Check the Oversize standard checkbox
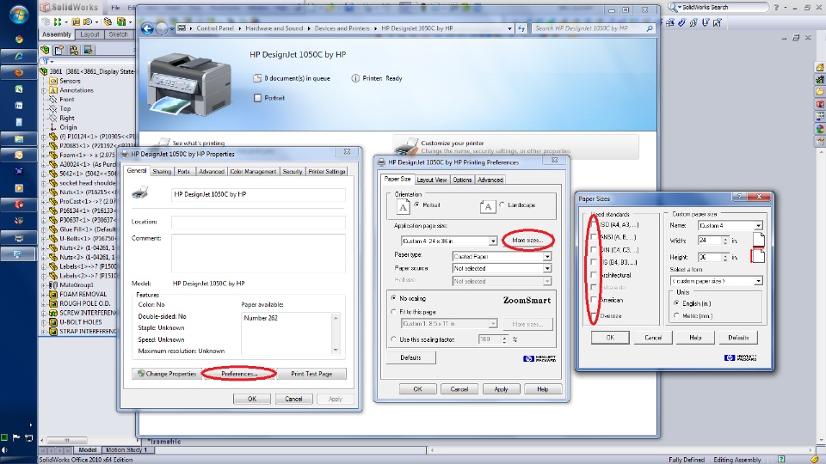 click(594, 315)
